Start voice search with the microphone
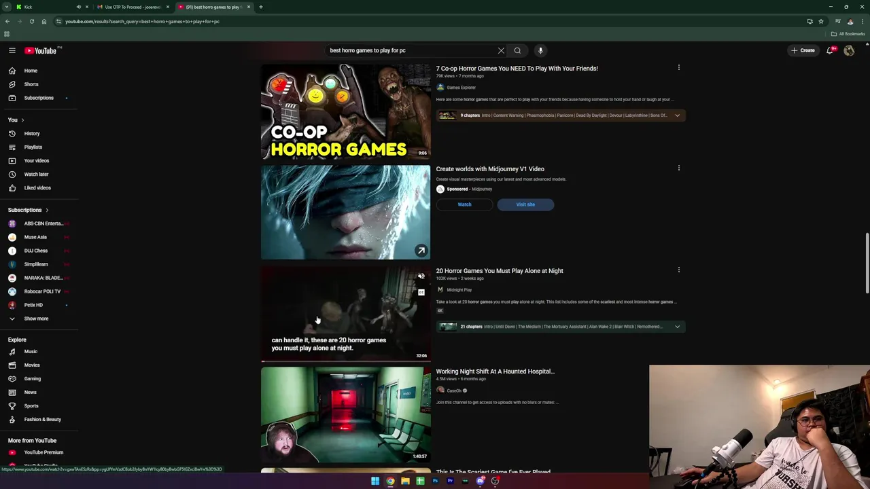The width and height of the screenshot is (870, 489). 540,50
